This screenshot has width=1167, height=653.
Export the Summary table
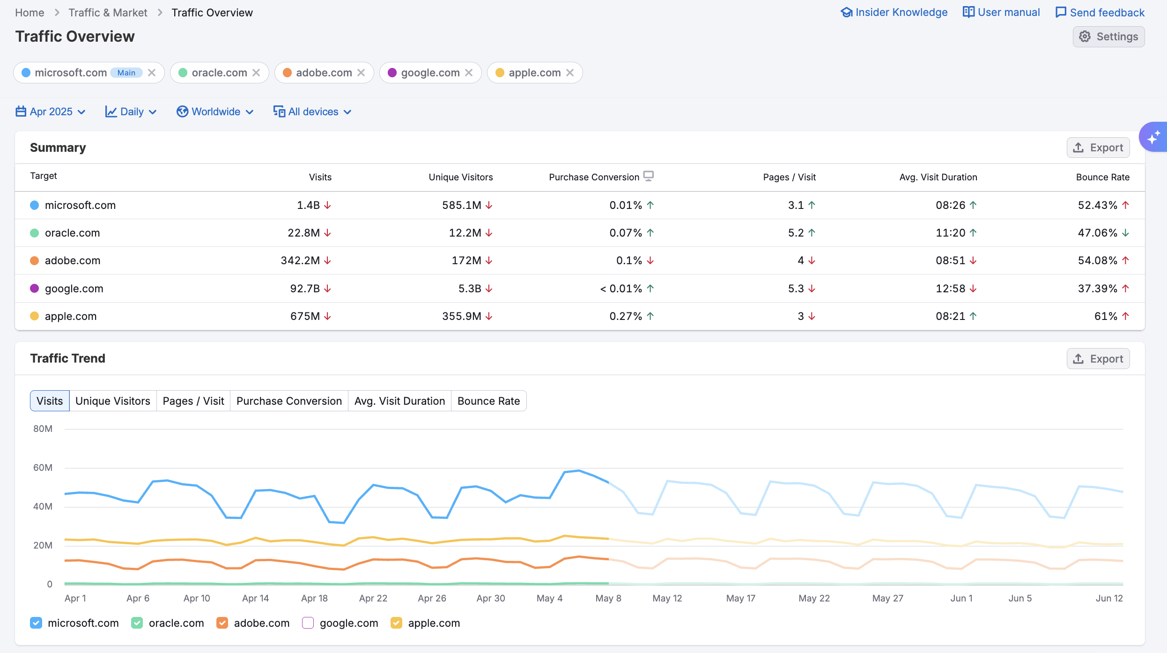point(1098,148)
